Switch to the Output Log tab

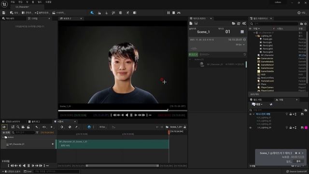coord(34,121)
